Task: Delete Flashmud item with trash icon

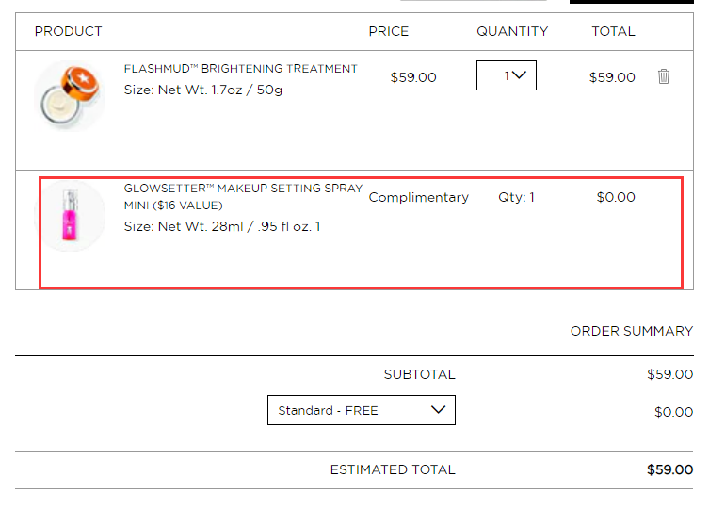Action: [663, 76]
